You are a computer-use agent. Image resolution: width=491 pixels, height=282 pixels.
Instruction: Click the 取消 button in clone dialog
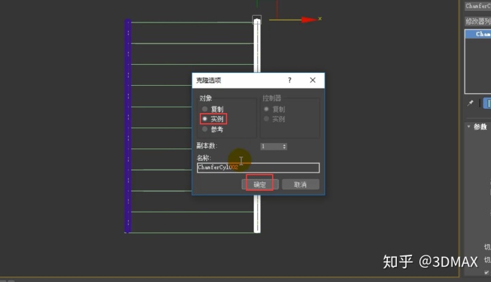coord(301,185)
